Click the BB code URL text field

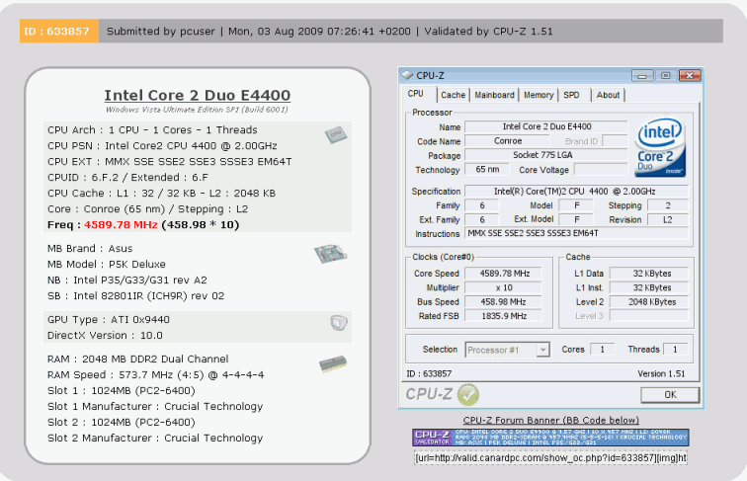(x=550, y=458)
